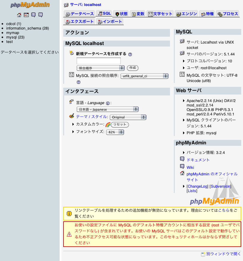Open the MySQL documentation SQL bubble icon

point(40,15)
